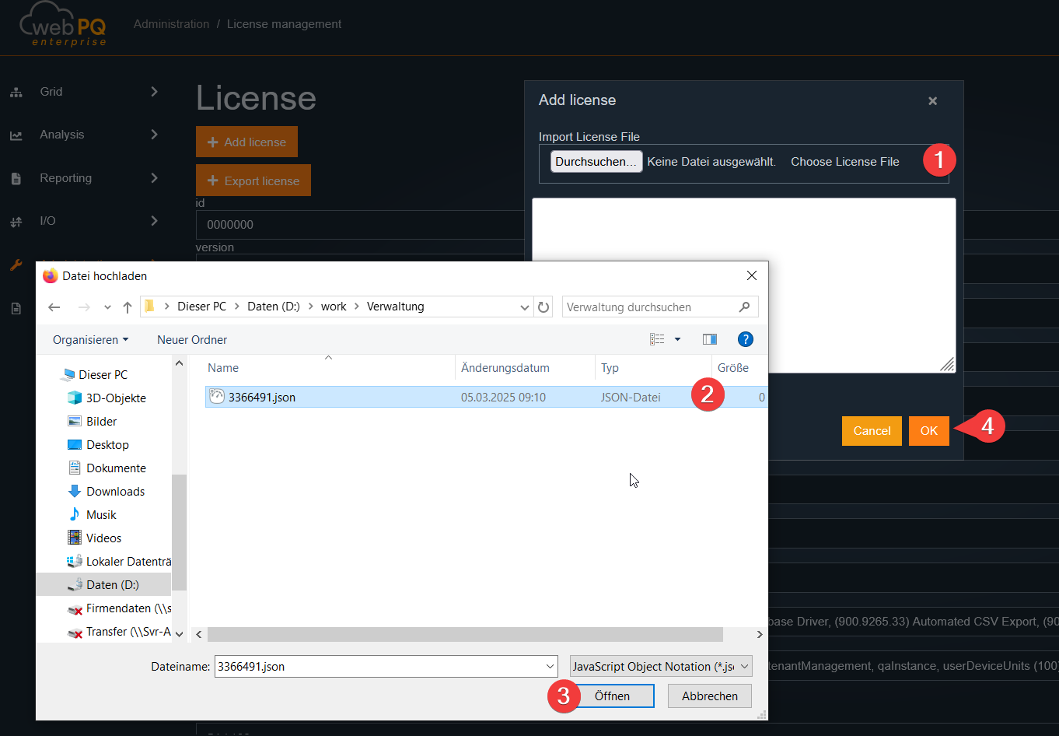Open the Dateiname history dropdown
The height and width of the screenshot is (736, 1059).
550,667
